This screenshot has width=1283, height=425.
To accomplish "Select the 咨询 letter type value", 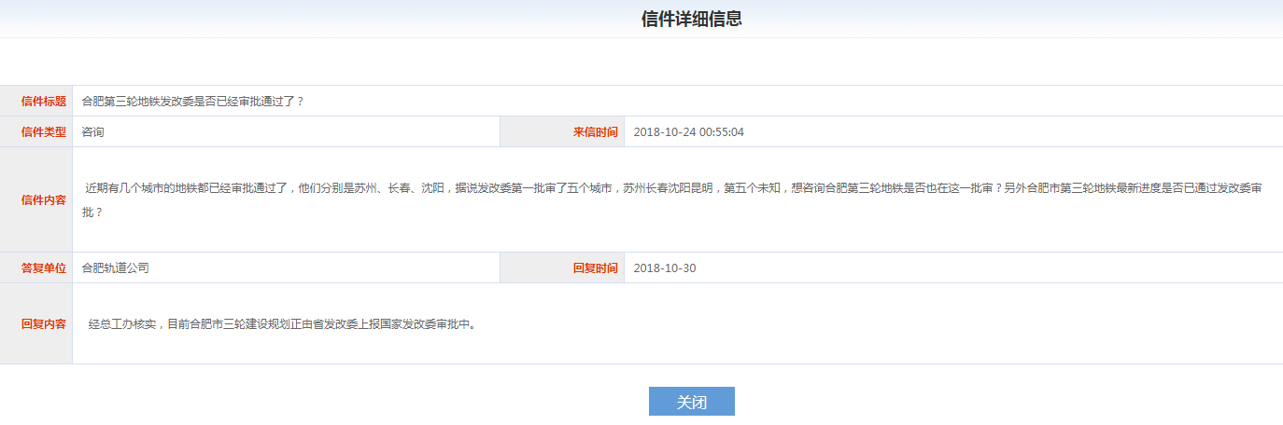I will 93,131.
